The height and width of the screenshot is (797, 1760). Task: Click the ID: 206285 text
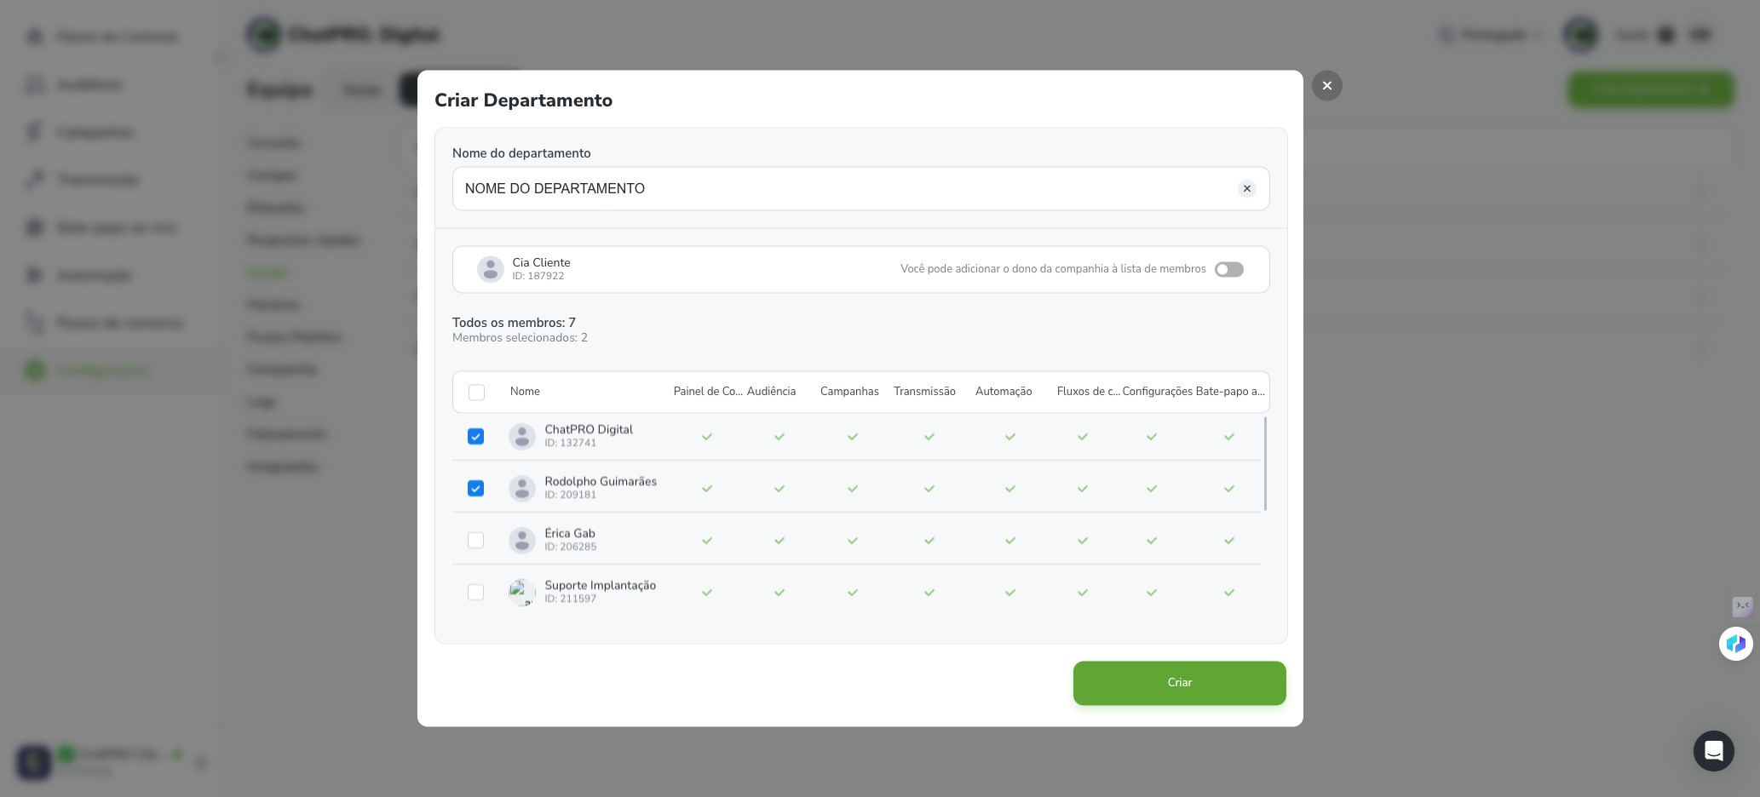pos(571,548)
